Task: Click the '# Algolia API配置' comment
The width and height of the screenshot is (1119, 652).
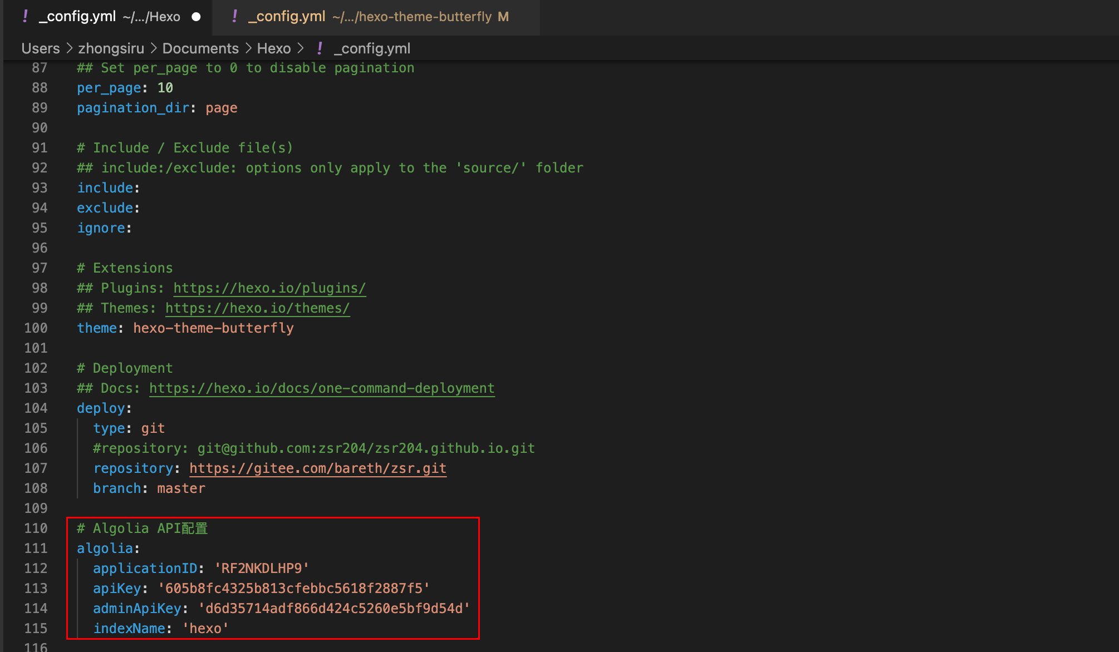Action: pyautogui.click(x=143, y=528)
